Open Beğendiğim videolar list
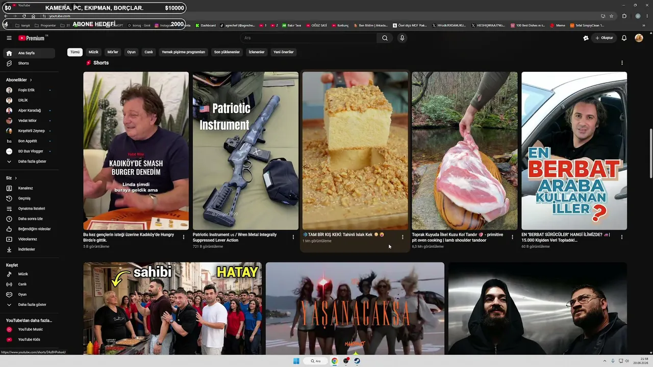 point(29,229)
